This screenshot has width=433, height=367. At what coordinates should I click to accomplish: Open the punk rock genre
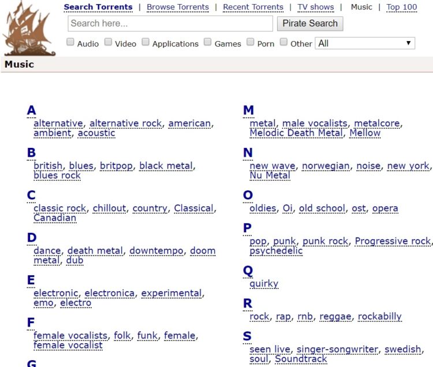pyautogui.click(x=325, y=241)
